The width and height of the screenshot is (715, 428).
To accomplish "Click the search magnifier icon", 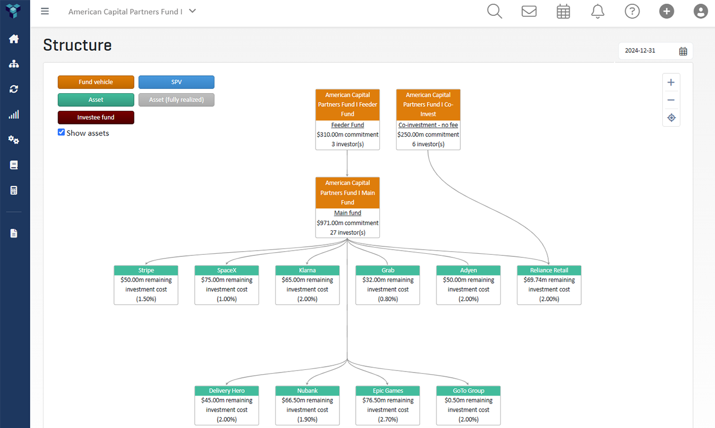I will pyautogui.click(x=494, y=12).
